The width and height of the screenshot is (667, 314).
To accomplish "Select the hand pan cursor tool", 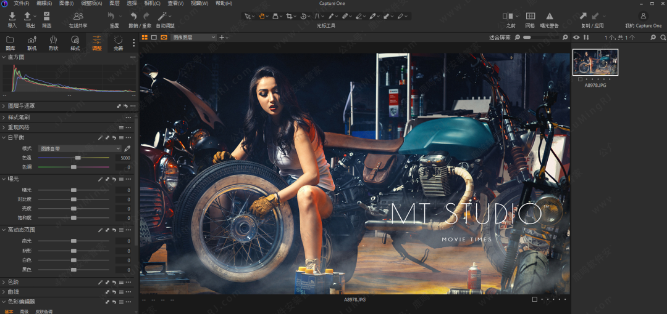I will (x=262, y=16).
